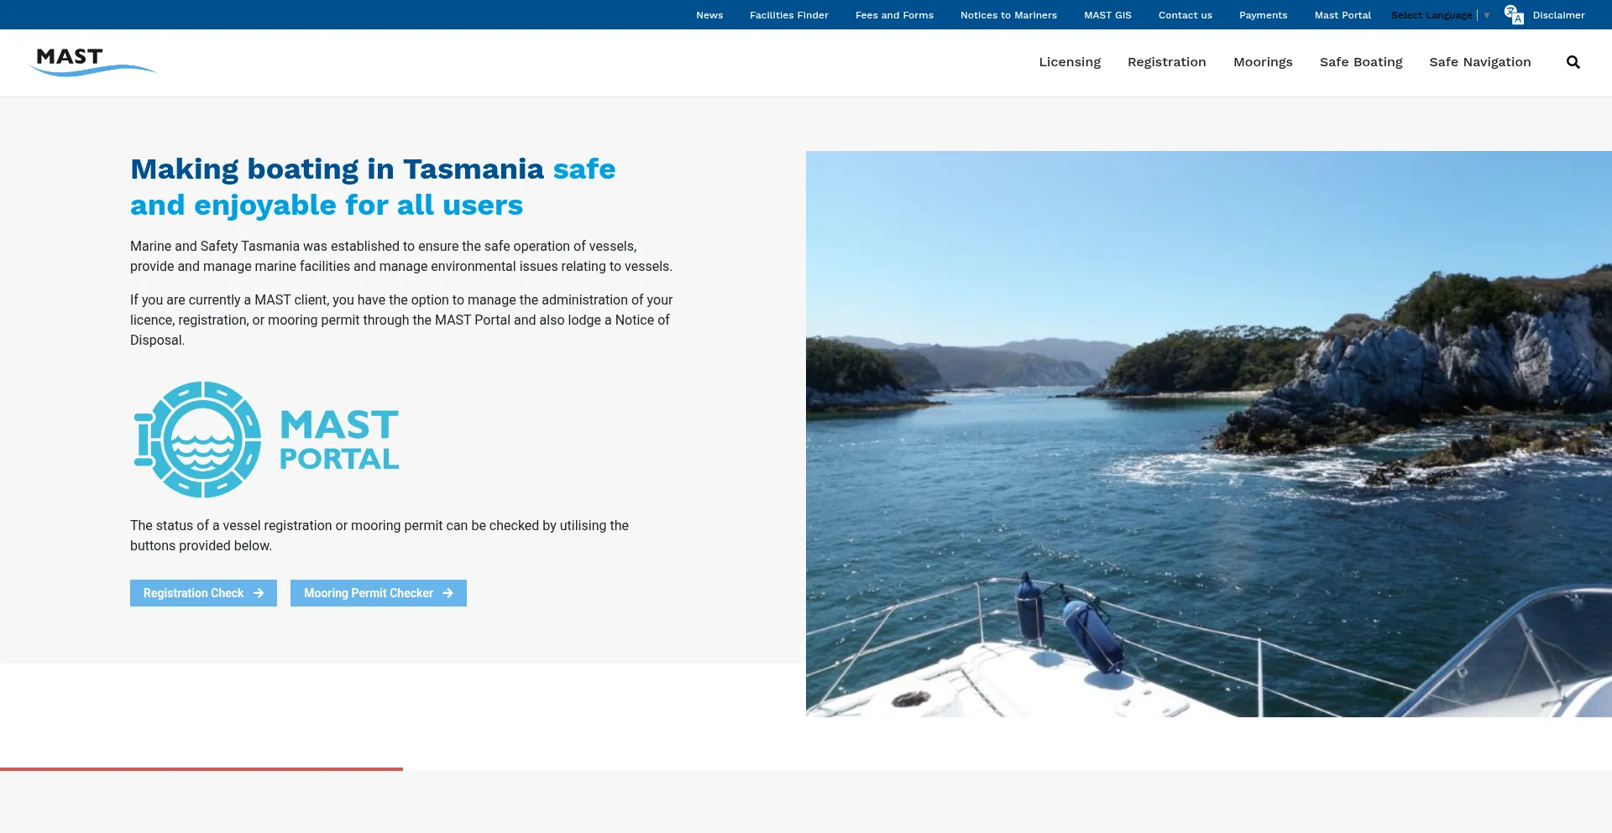Open the Moorings menu
This screenshot has width=1612, height=833.
1263,62
